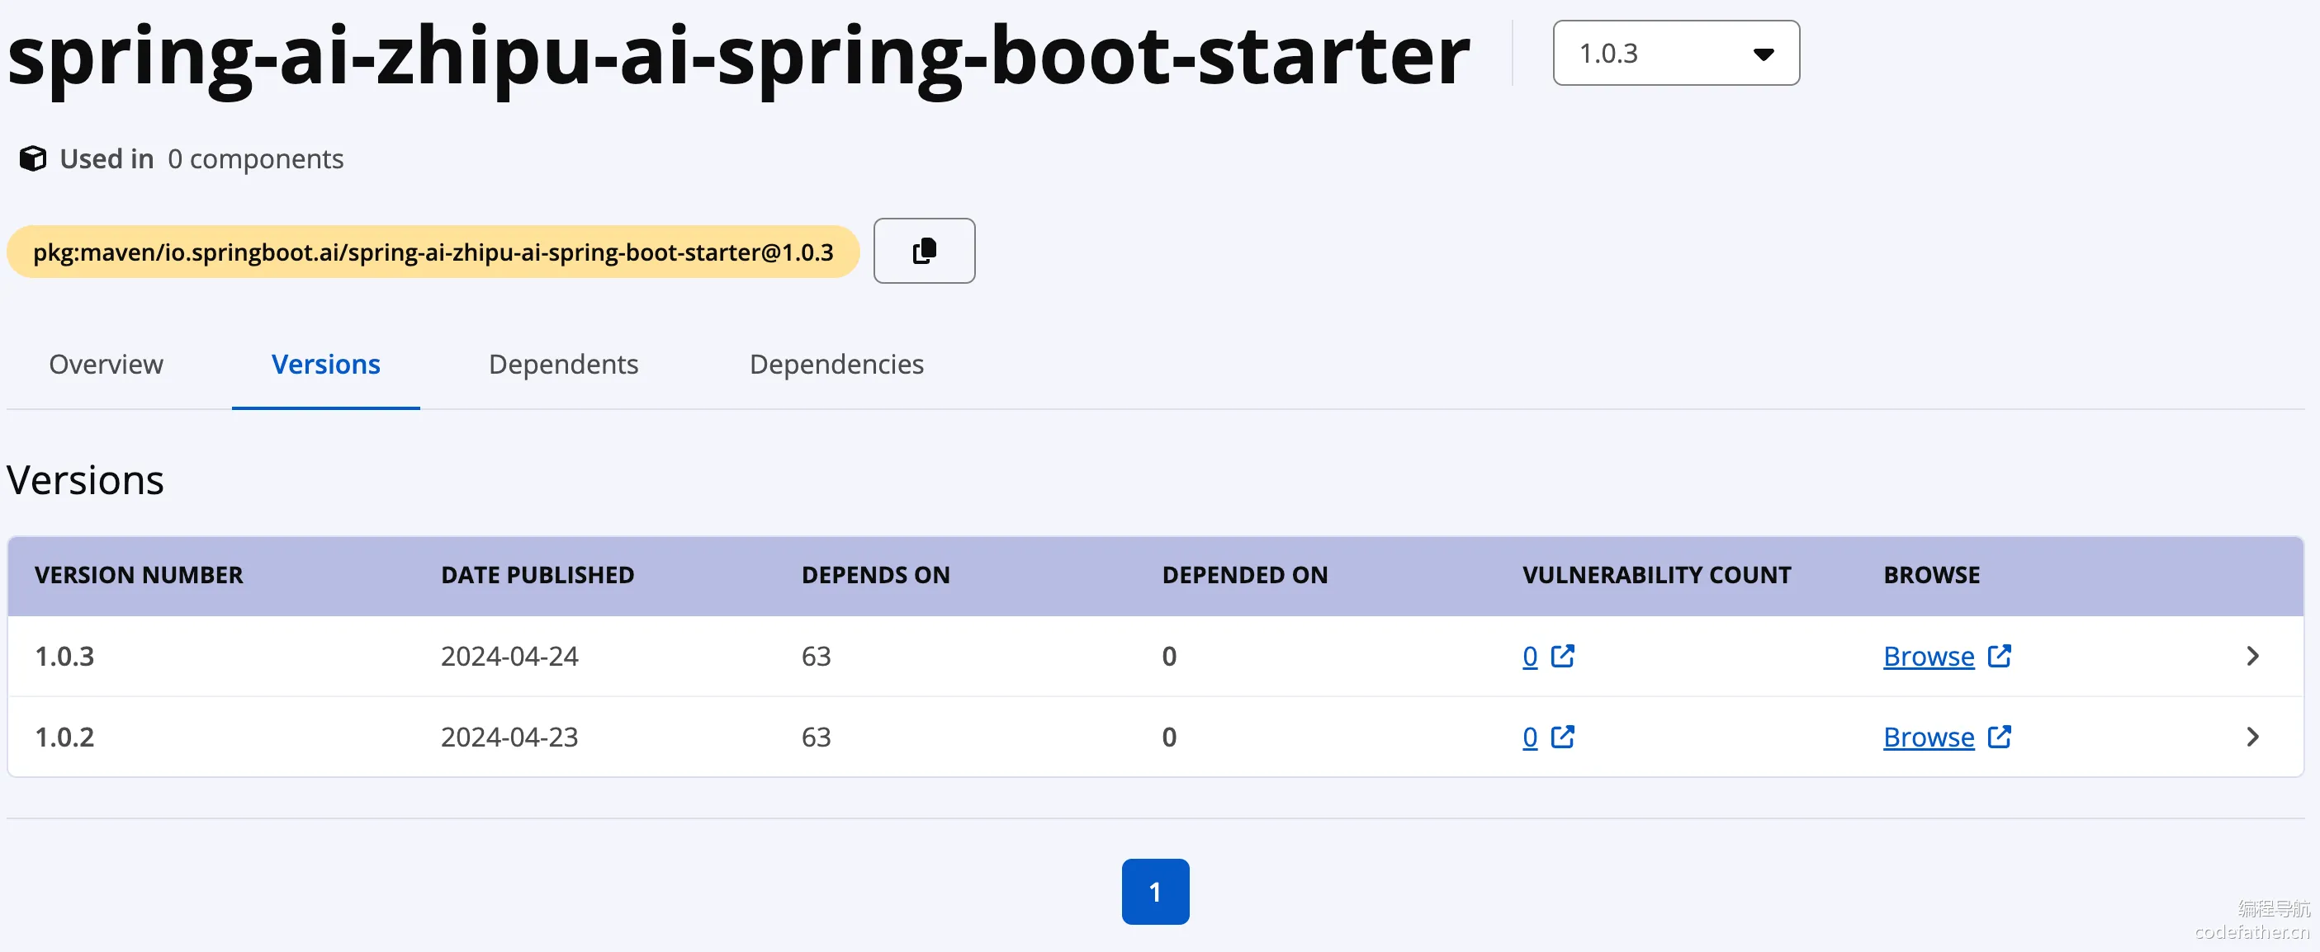Screen dimensions: 2320x952
Task: Go to the Dependencies tab
Action: tap(836, 365)
